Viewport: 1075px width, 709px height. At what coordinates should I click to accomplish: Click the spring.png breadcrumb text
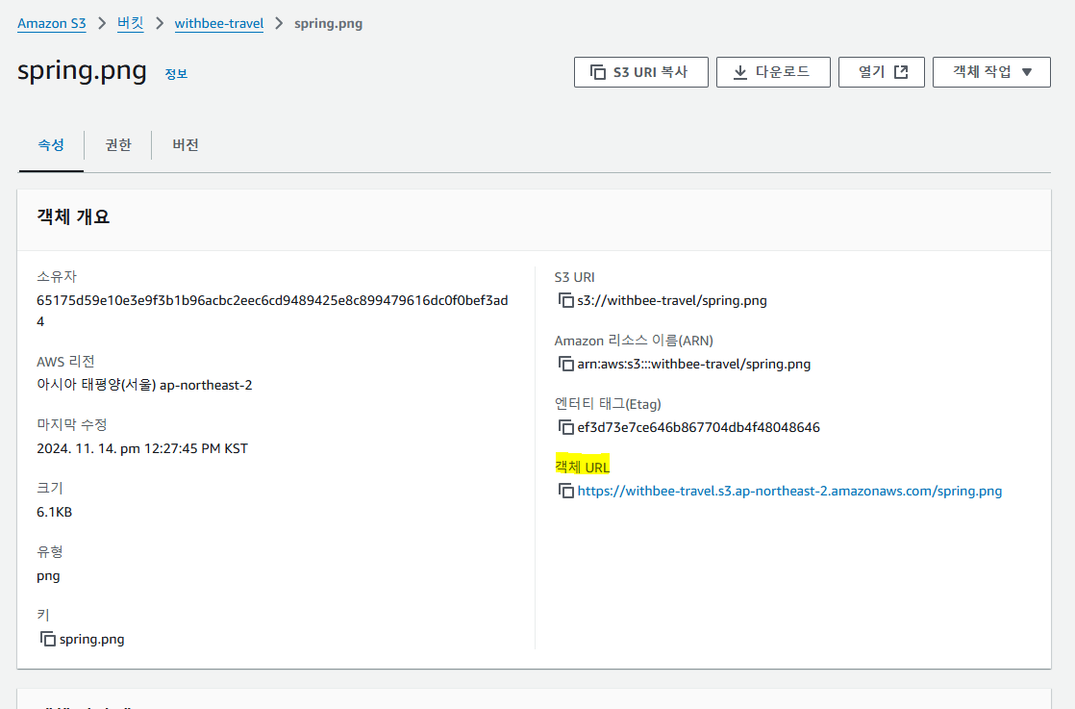[x=329, y=23]
